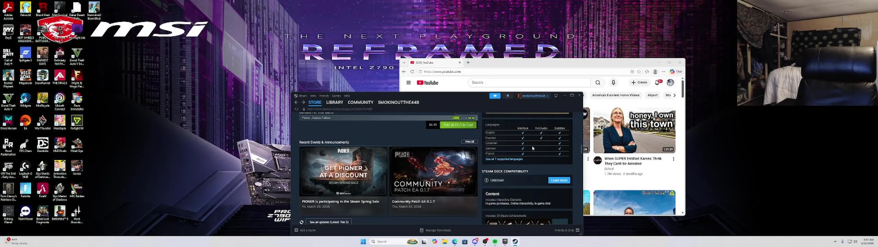Viewport: 878px width, 247px height.
Task: Open the EA app desktop shortcut
Action: tap(25, 123)
